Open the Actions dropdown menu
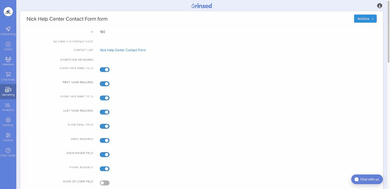The width and height of the screenshot is (390, 189). [365, 19]
